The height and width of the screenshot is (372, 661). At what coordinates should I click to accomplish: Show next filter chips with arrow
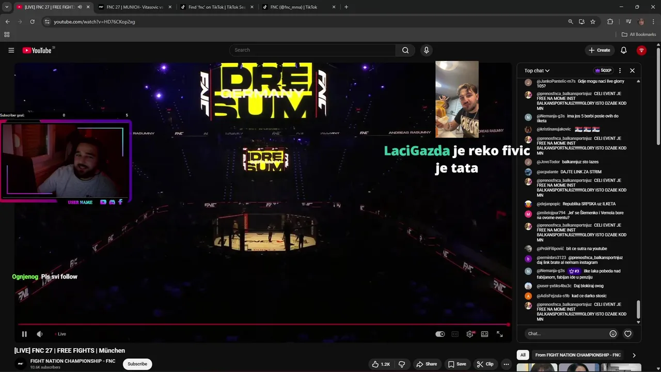634,355
